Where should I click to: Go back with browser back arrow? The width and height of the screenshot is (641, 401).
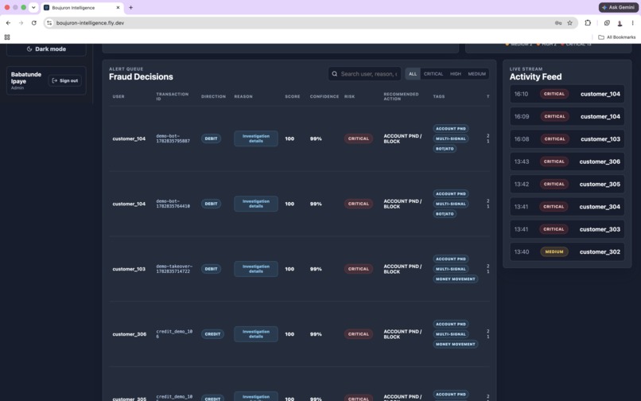coord(8,23)
